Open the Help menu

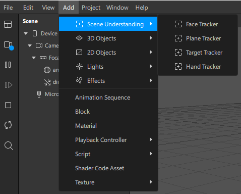(142, 8)
